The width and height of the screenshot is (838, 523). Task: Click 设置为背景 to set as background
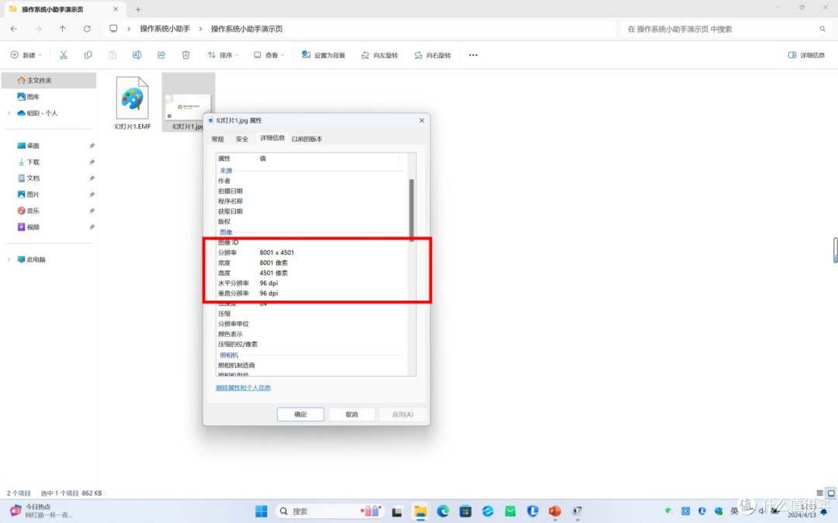click(x=324, y=55)
